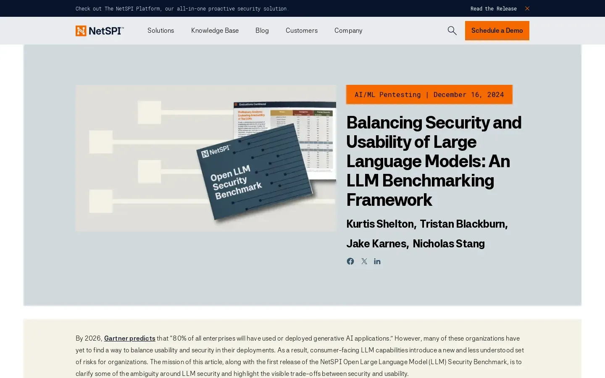Click the Open LLM Security Benchmark image
Image resolution: width=605 pixels, height=378 pixels.
tap(206, 158)
